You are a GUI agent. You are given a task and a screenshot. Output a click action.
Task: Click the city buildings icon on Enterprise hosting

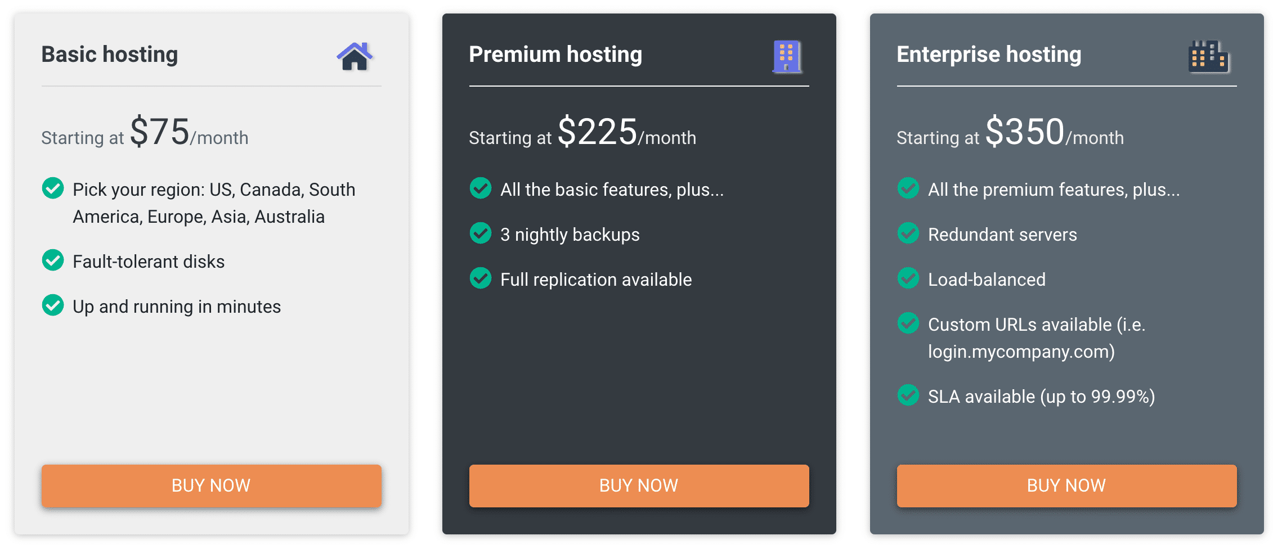[1209, 56]
